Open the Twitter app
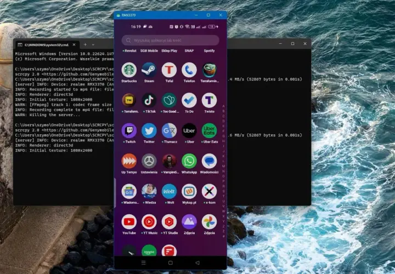Viewport: 395px width, 274px height. tap(149, 130)
